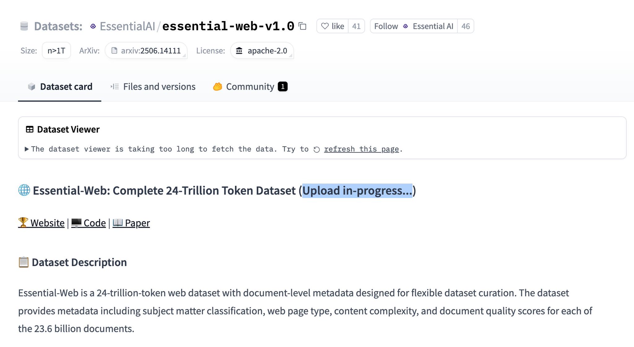
Task: Click highlighted 'Upload in-progress...' text
Action: 357,191
